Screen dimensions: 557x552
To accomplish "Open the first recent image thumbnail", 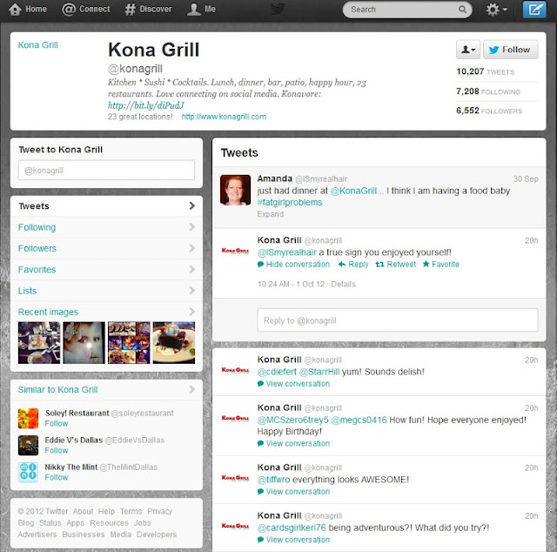I will [x=39, y=343].
